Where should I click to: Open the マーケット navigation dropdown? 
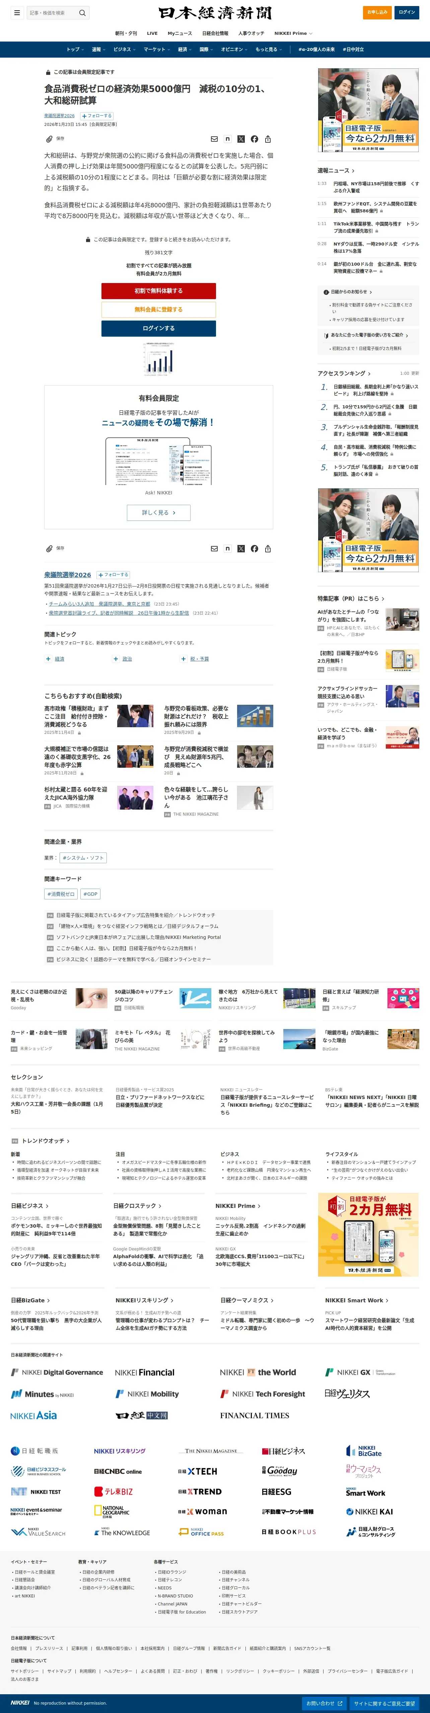pos(157,49)
